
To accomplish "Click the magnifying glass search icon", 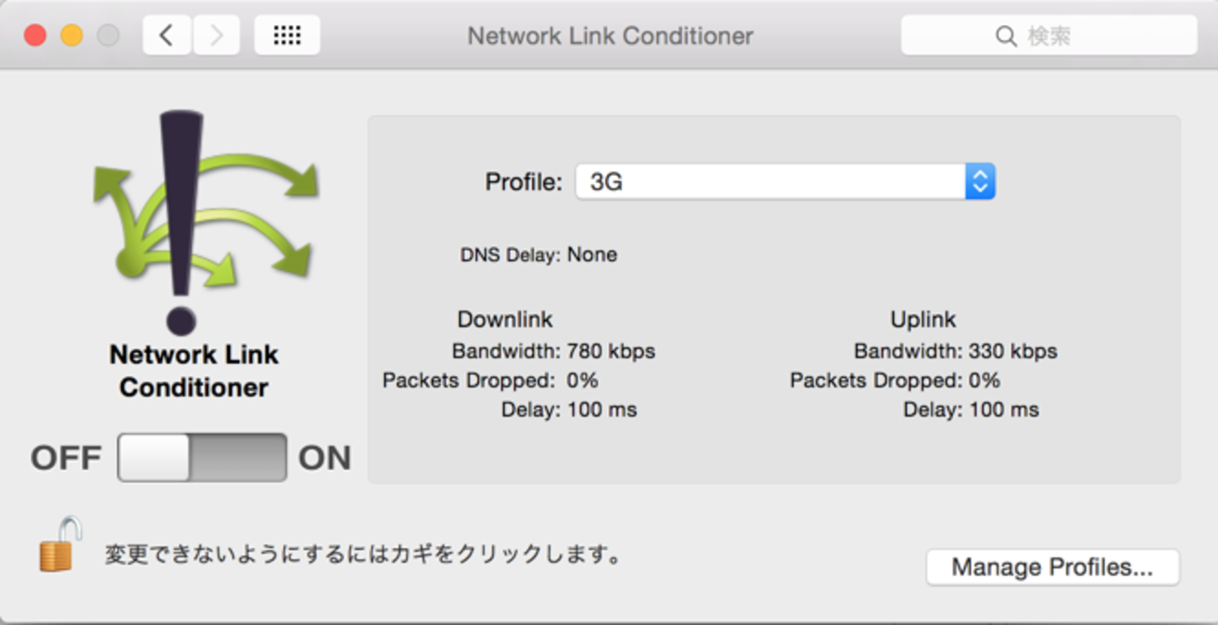I will tap(1005, 36).
